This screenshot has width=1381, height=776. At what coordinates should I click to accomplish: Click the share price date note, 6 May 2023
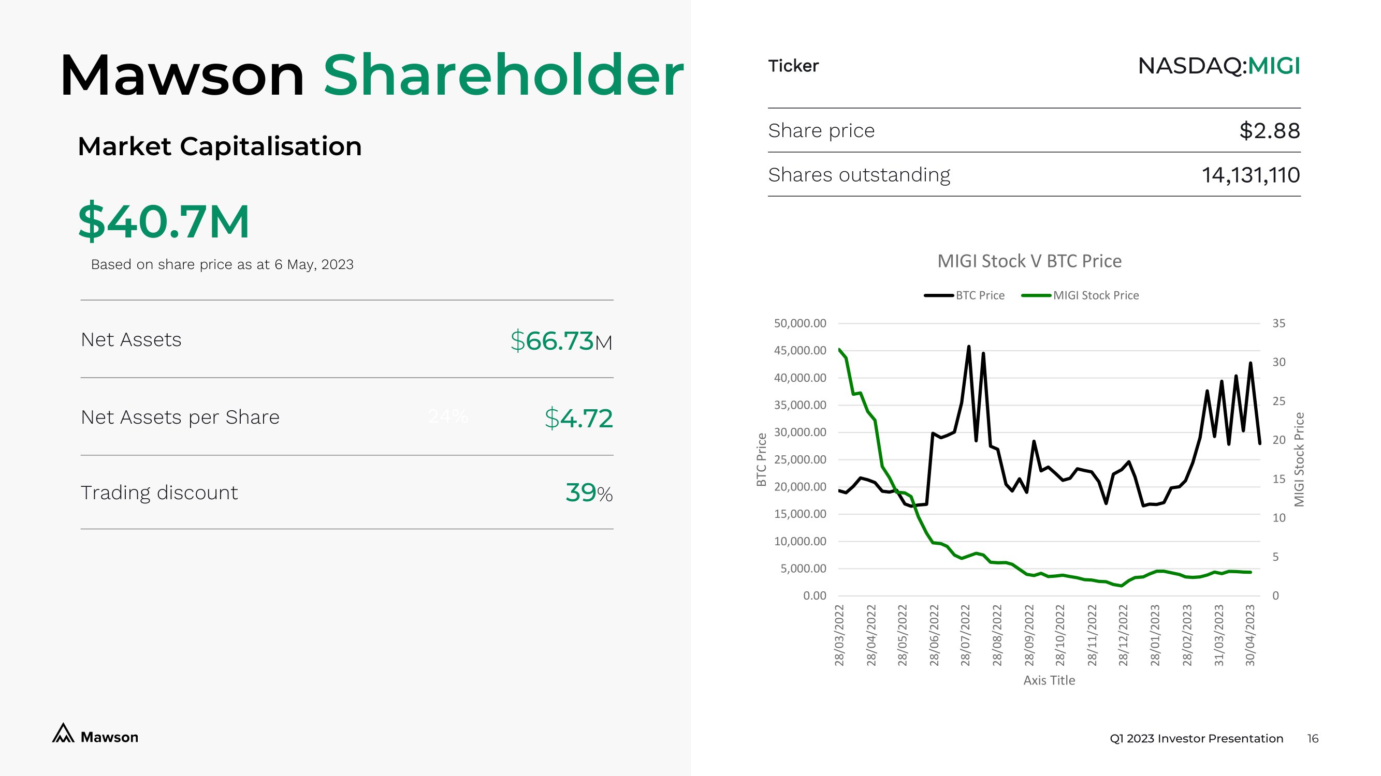(x=222, y=264)
